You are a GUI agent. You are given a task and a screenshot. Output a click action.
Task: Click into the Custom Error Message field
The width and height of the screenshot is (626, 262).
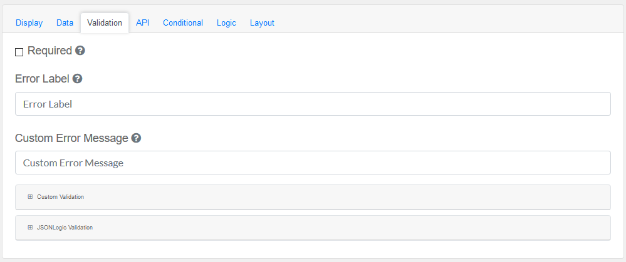click(x=313, y=163)
